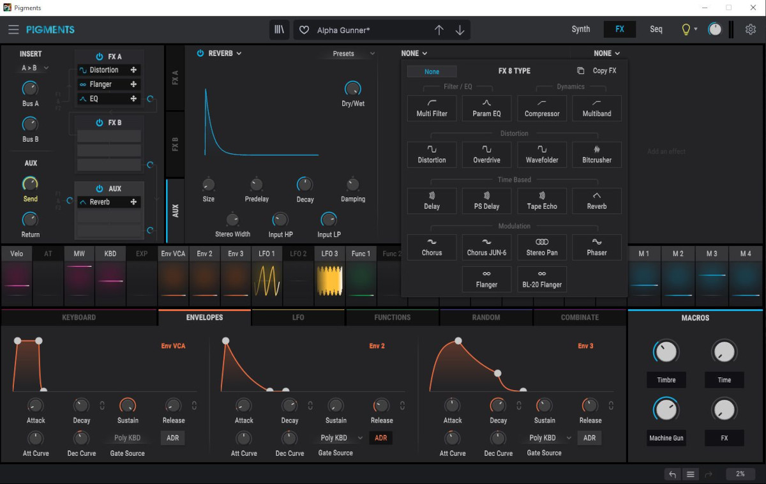Load previous preset with up arrow
The width and height of the screenshot is (766, 484).
click(439, 30)
